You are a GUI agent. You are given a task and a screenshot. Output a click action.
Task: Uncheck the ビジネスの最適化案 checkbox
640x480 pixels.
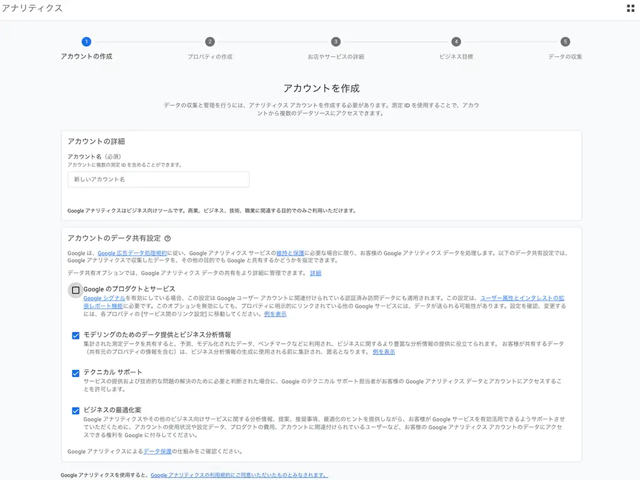[x=76, y=411]
